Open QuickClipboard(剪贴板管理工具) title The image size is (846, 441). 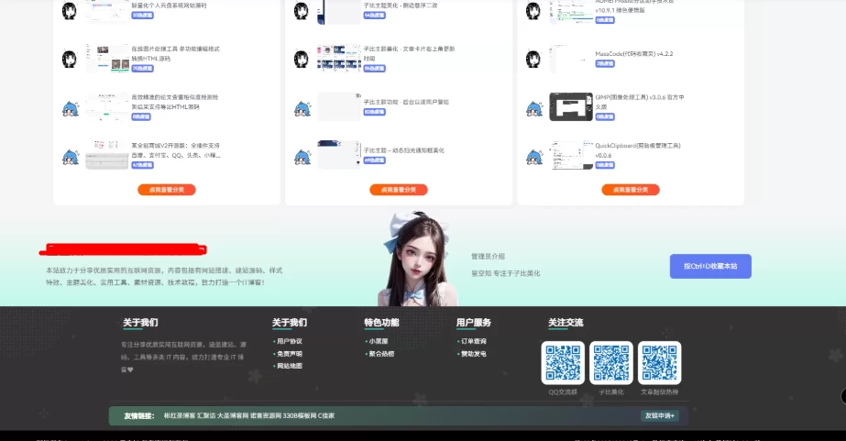click(x=638, y=150)
